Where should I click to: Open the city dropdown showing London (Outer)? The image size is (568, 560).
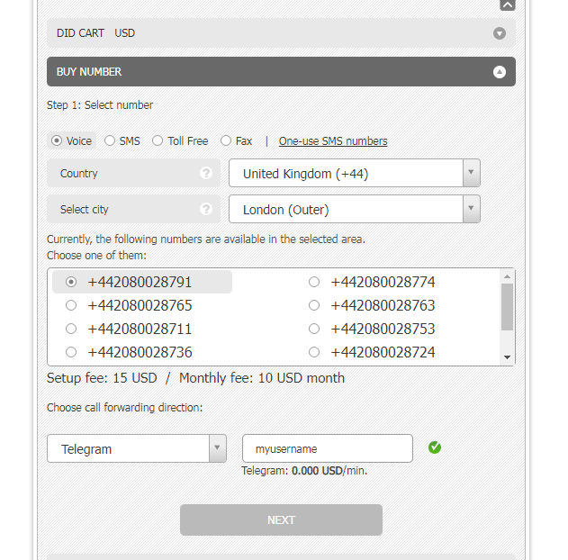point(354,210)
